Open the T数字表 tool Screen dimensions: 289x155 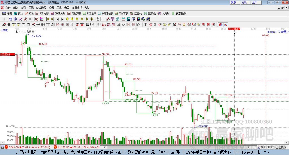pyautogui.click(x=121, y=14)
